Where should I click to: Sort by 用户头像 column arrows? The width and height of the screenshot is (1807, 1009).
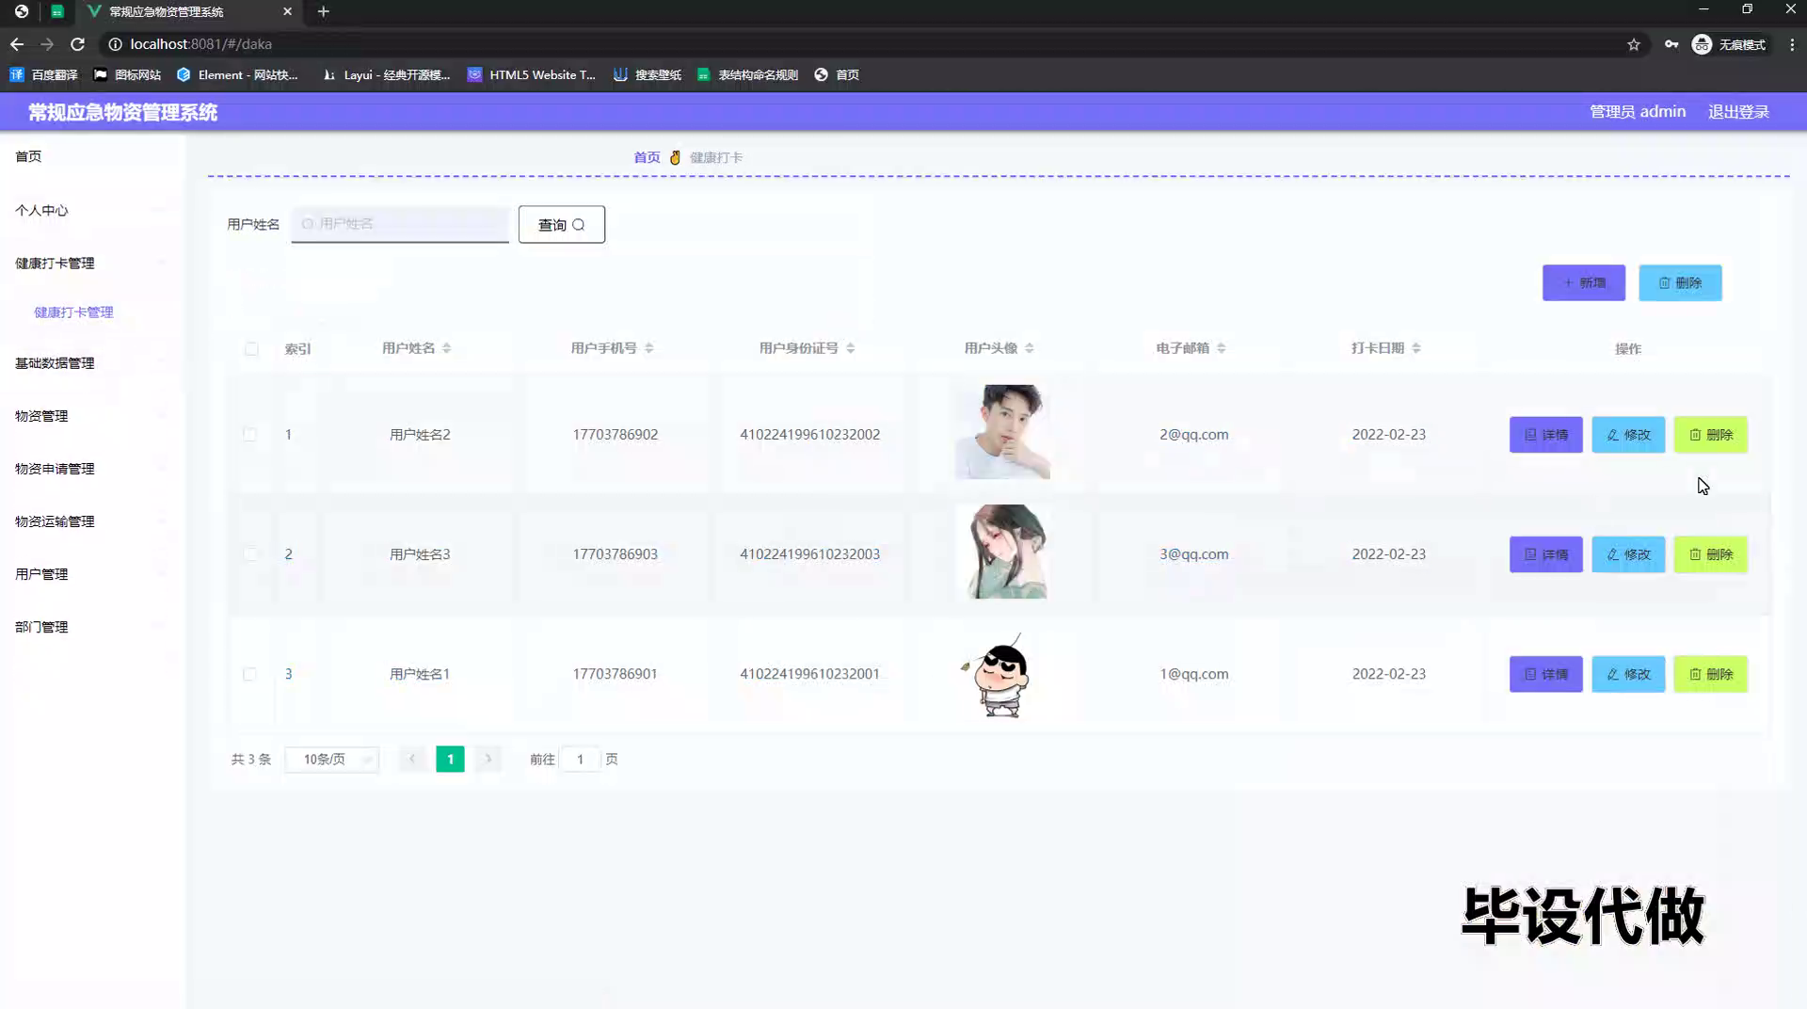(1030, 348)
